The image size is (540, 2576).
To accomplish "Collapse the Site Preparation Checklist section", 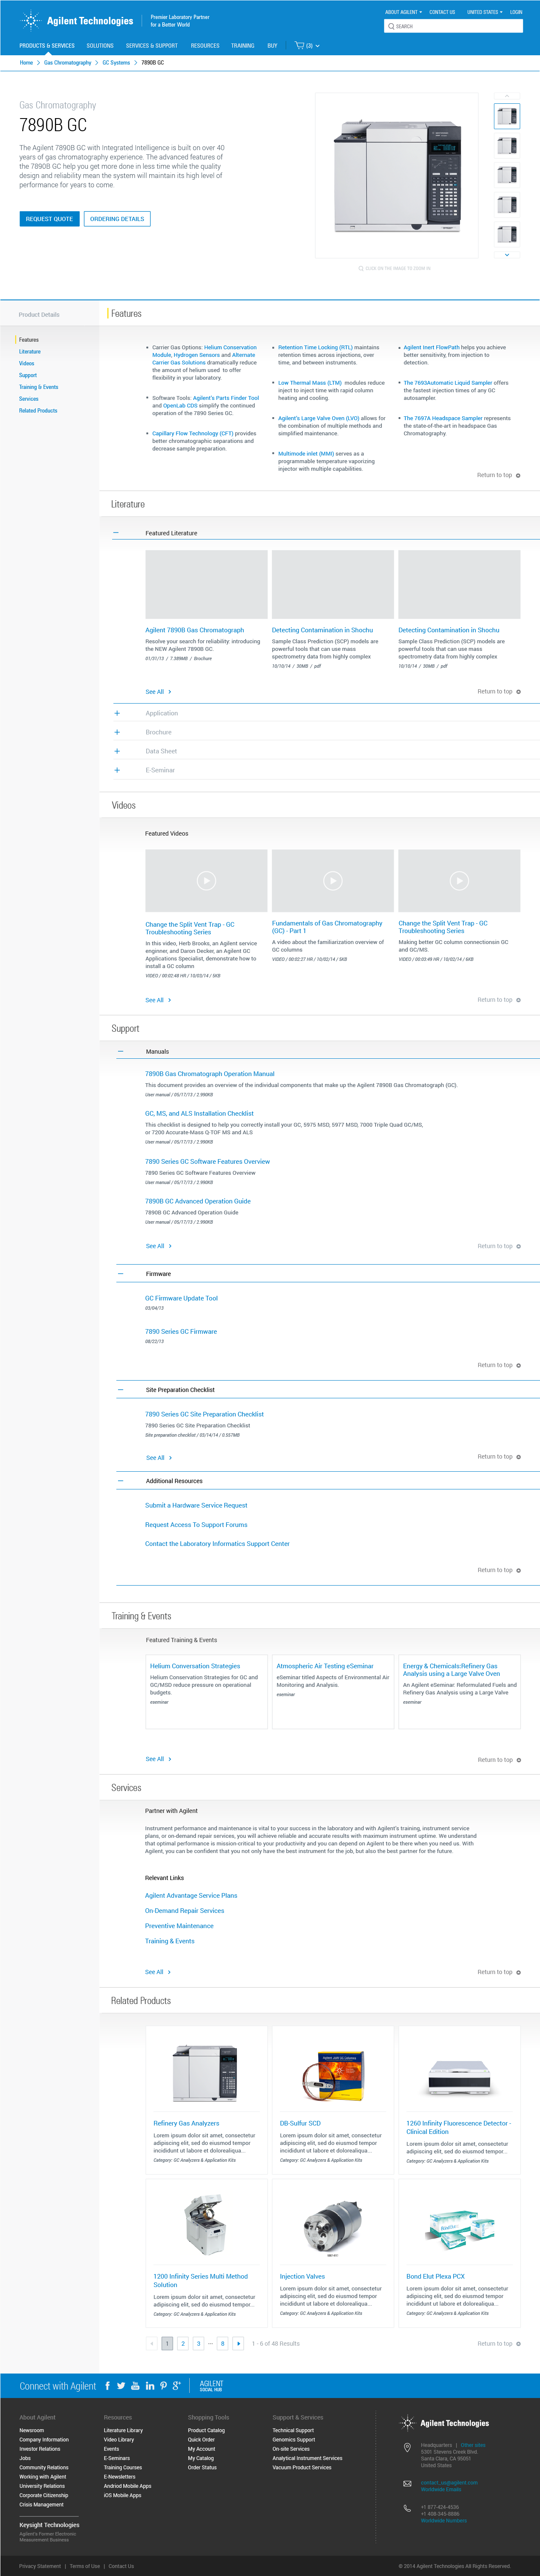I will click(x=121, y=1390).
